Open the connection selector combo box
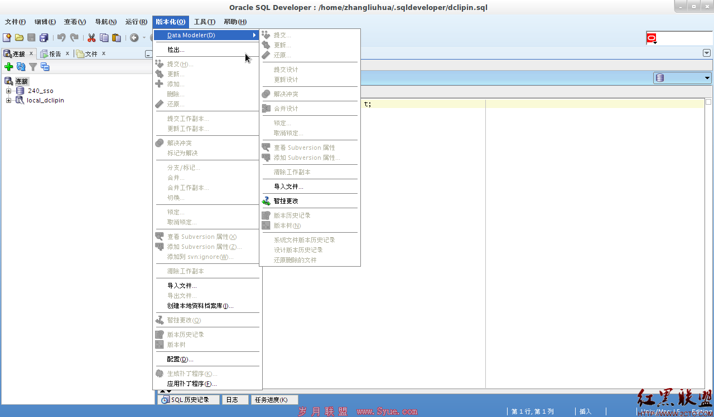The width and height of the screenshot is (714, 417). [682, 78]
